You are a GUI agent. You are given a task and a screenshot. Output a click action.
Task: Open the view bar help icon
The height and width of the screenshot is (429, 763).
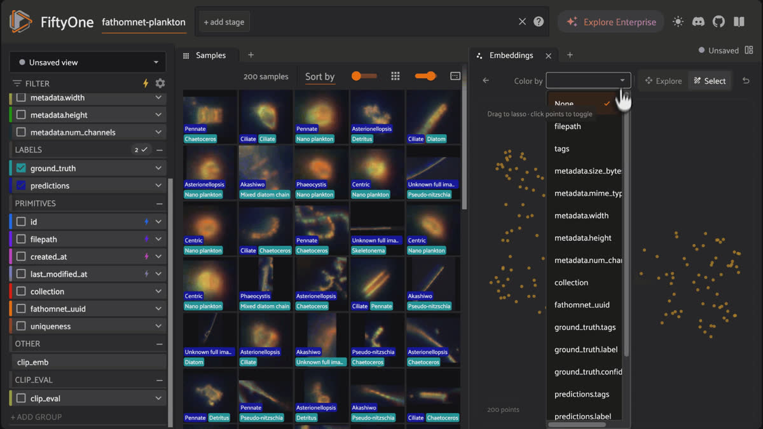[x=539, y=22]
